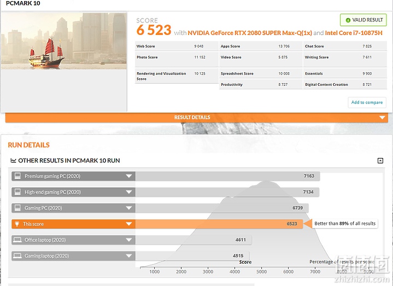Image resolution: width=393 pixels, height=286 pixels.
Task: Click the desktop icon on High-end gaming PC row
Action: pyautogui.click(x=17, y=192)
